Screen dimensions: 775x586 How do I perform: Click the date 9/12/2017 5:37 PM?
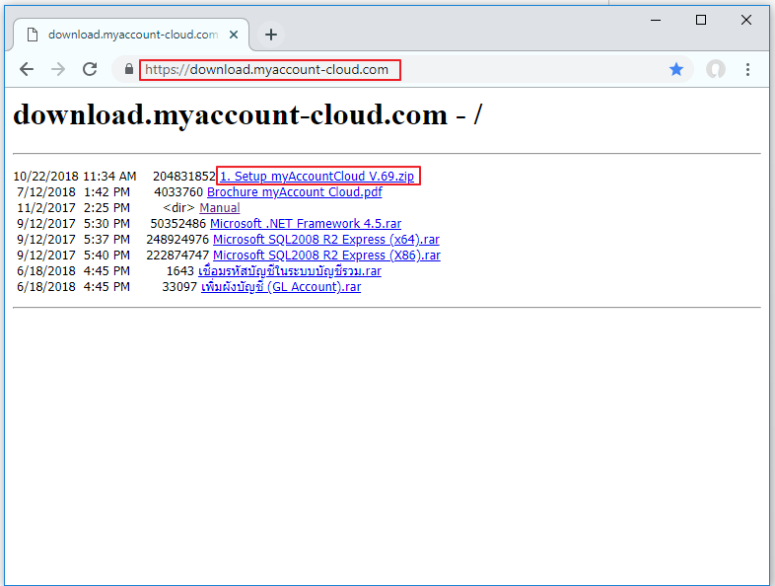tap(73, 240)
